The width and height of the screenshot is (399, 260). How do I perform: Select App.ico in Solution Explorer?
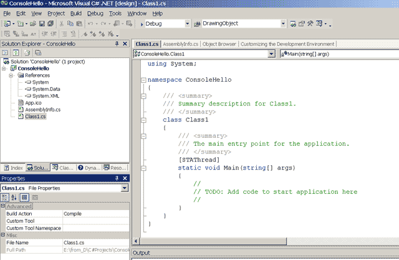point(33,103)
